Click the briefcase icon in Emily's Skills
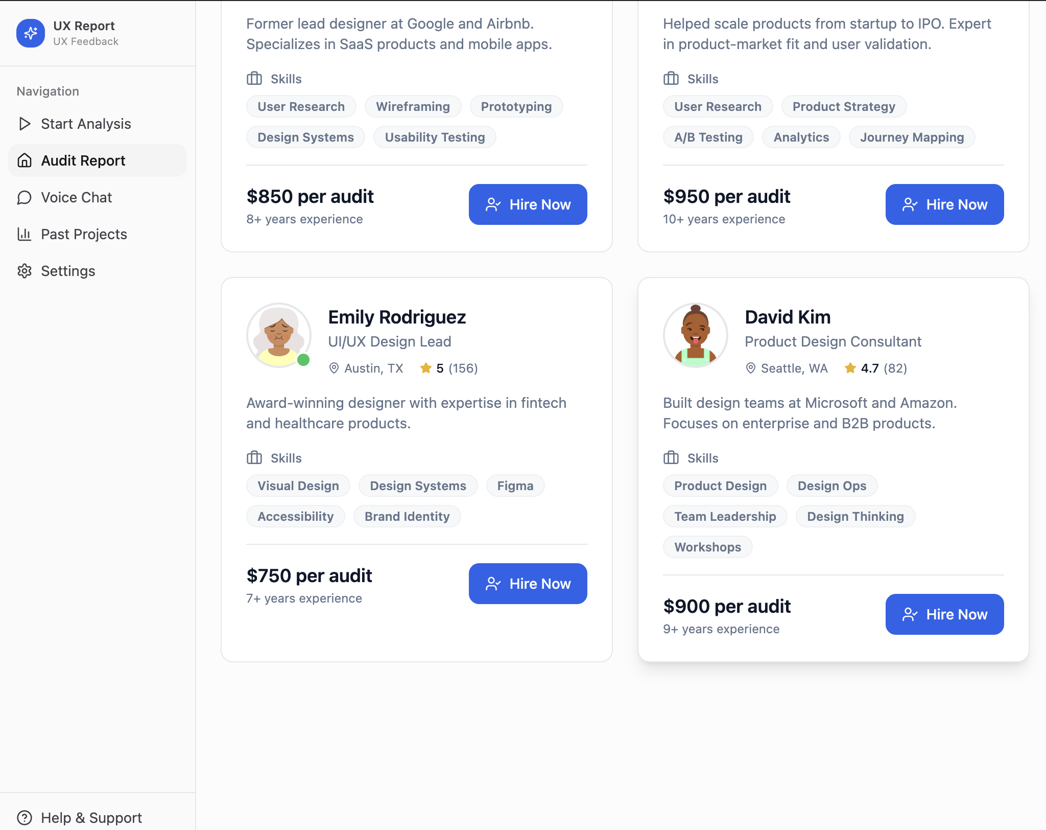Viewport: 1046px width, 830px height. click(254, 458)
